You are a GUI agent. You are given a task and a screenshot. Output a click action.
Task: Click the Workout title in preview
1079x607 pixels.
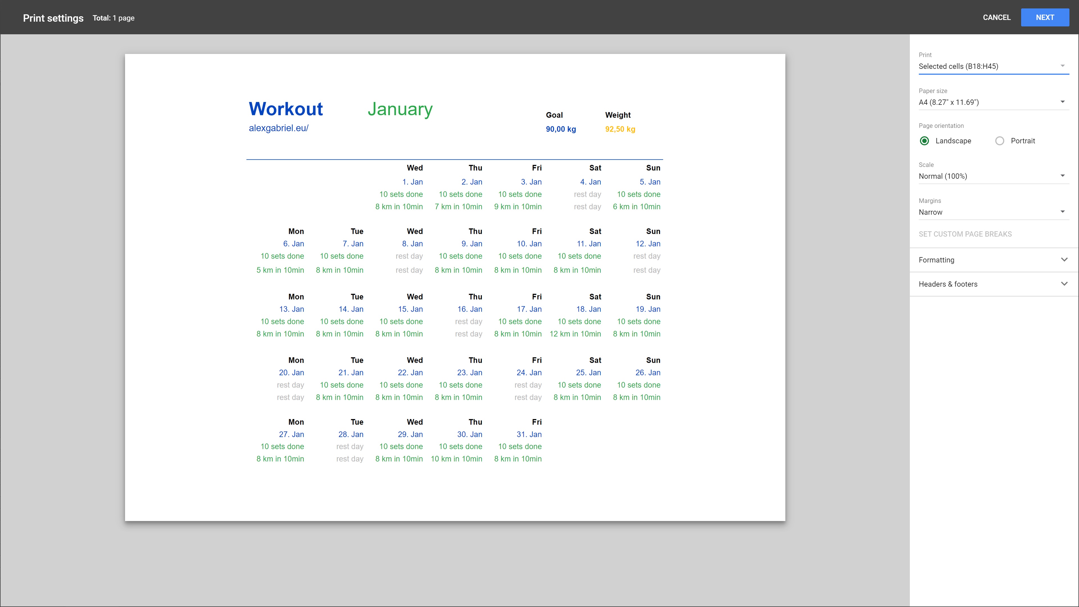click(286, 109)
